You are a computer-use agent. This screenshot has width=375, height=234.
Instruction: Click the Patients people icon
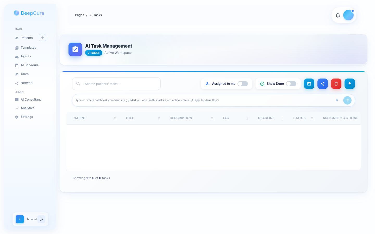click(17, 38)
